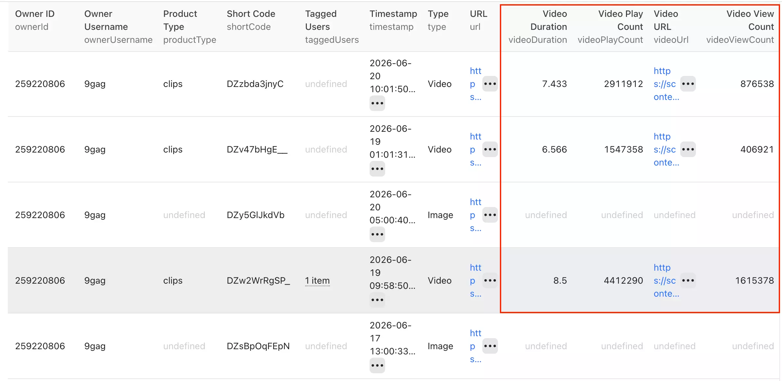Click clips product type in DZzbda3jnyC row
Viewport: 782px width, 381px height.
(173, 84)
